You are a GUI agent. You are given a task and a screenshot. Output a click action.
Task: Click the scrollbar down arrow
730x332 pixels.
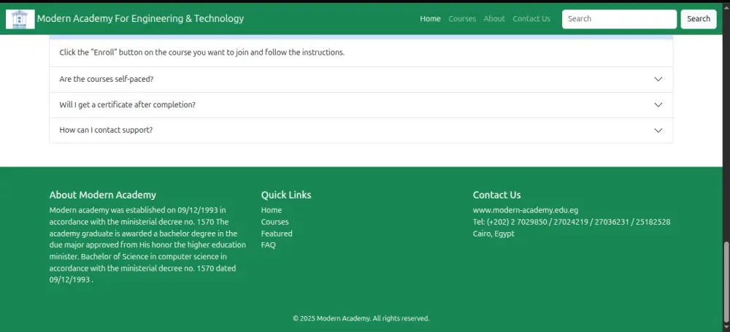tap(726, 328)
